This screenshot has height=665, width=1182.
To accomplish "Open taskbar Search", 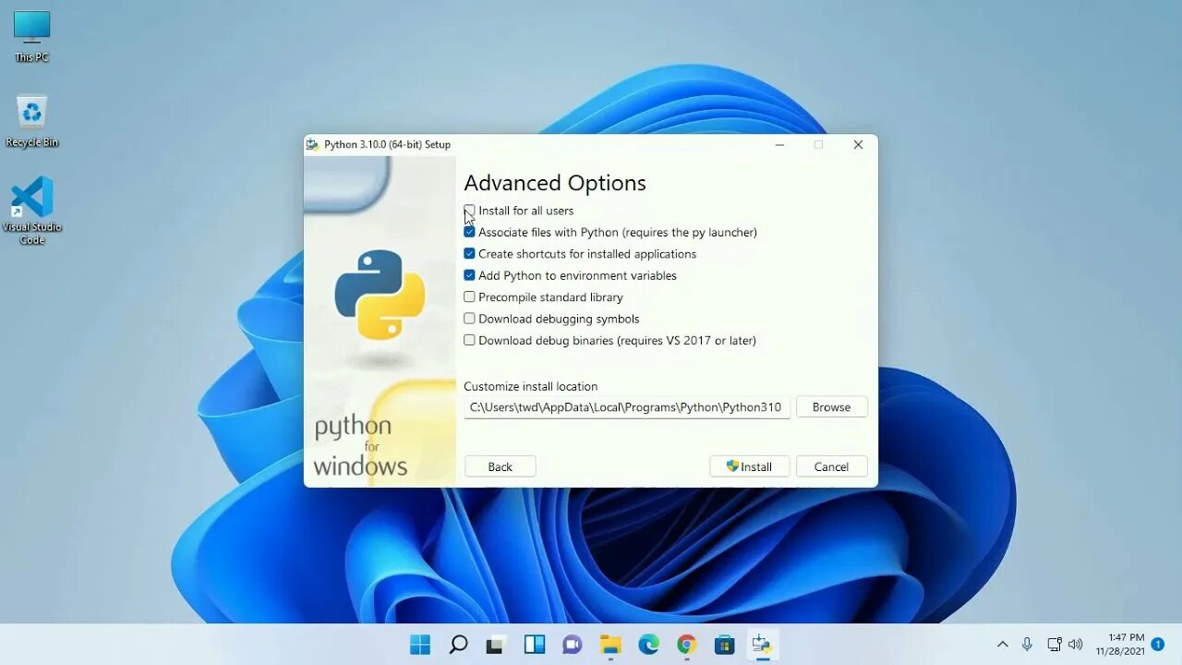I will click(x=458, y=644).
